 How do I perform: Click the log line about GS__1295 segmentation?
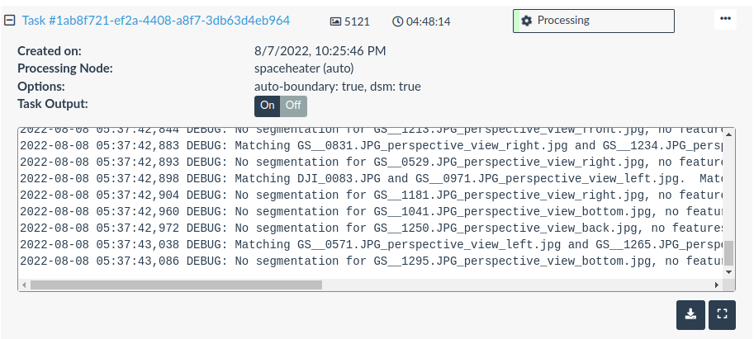point(371,261)
